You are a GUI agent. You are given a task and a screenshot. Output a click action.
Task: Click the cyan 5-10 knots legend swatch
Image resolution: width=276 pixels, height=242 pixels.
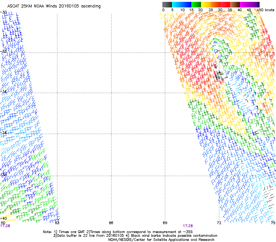point(177,4)
